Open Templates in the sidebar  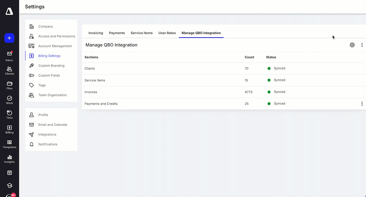coord(9,144)
